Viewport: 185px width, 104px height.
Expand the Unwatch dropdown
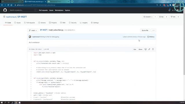148,17
